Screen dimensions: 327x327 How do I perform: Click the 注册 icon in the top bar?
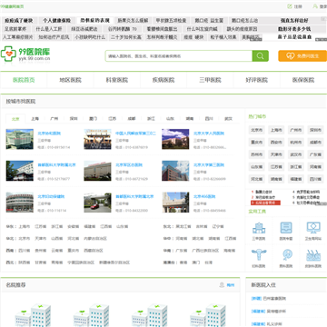coord(290,6)
